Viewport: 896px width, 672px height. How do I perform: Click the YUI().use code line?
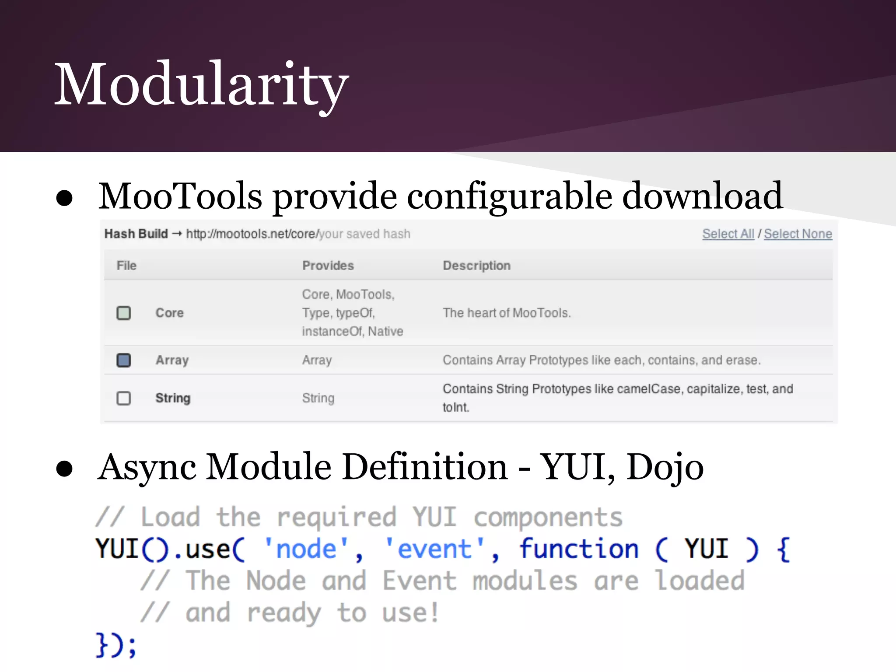click(442, 549)
